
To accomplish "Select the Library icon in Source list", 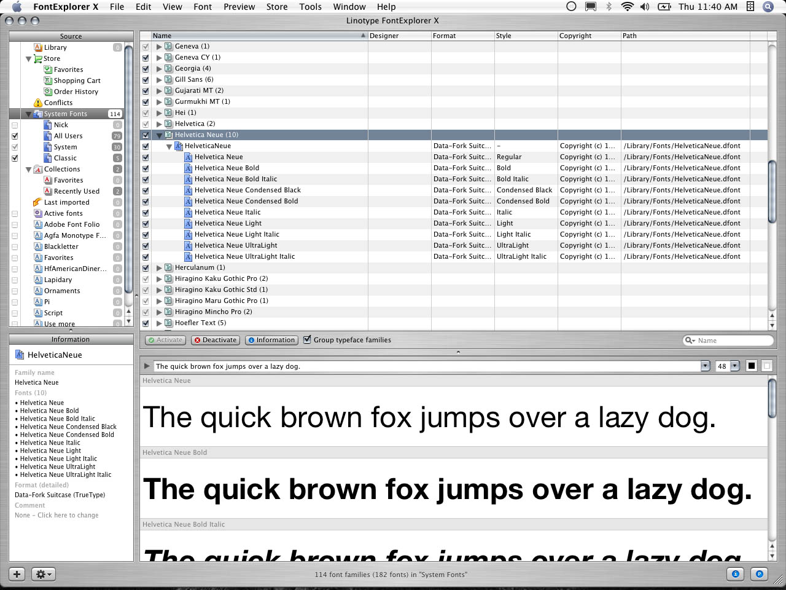I will point(38,47).
